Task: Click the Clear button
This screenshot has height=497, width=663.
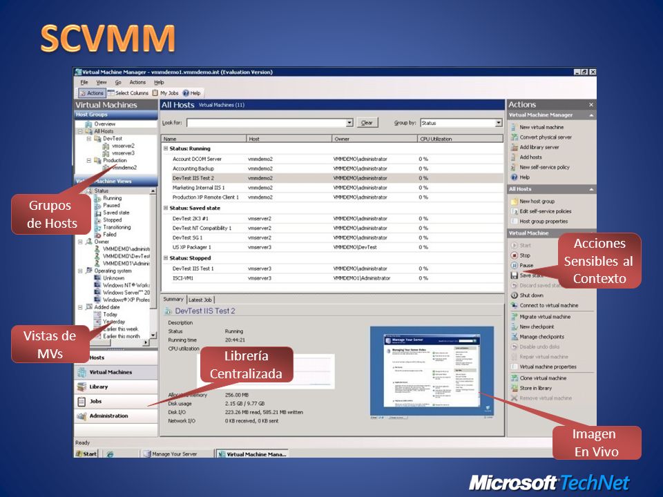Action: pos(367,123)
